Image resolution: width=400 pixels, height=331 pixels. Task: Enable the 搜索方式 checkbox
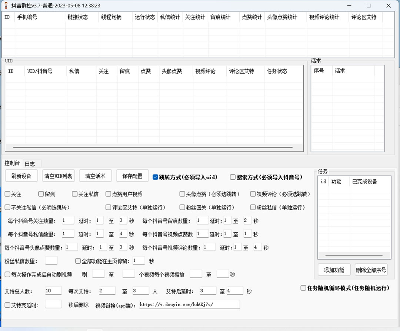(x=233, y=177)
